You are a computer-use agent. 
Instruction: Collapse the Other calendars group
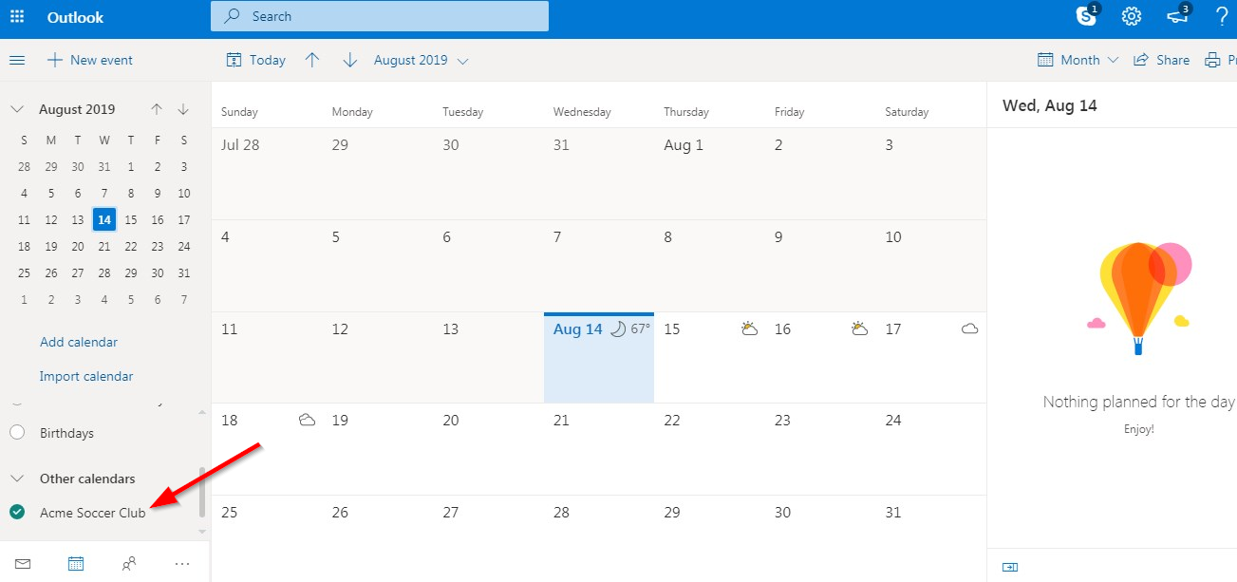(x=17, y=479)
